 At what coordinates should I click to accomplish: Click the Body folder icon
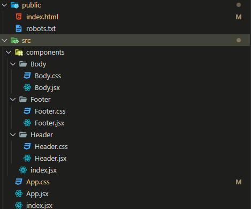(x=23, y=64)
